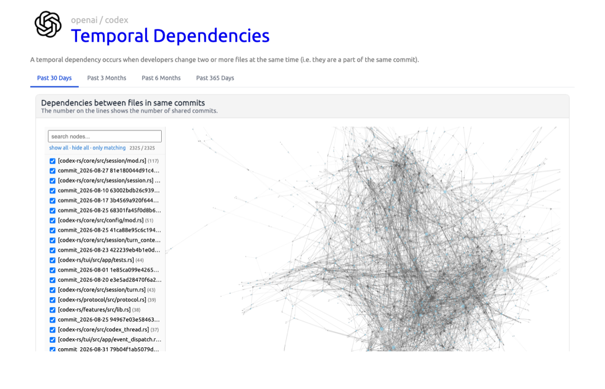Toggle codex-rs/features/src/lib.rs checkbox
The height and width of the screenshot is (389, 605).
(52, 310)
